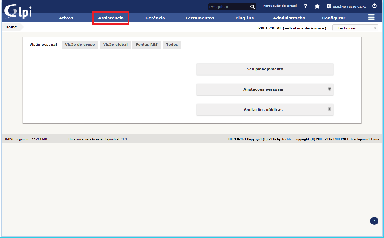Expand Anotações pessoais with plus icon
The height and width of the screenshot is (238, 384).
point(329,89)
